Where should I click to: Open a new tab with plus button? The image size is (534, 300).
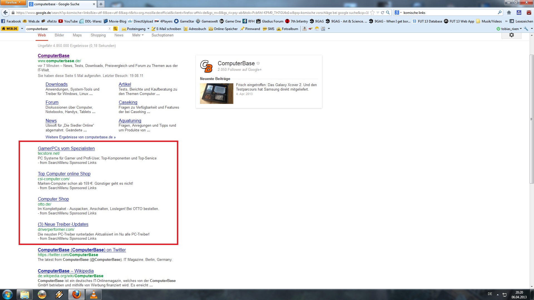coord(101,4)
